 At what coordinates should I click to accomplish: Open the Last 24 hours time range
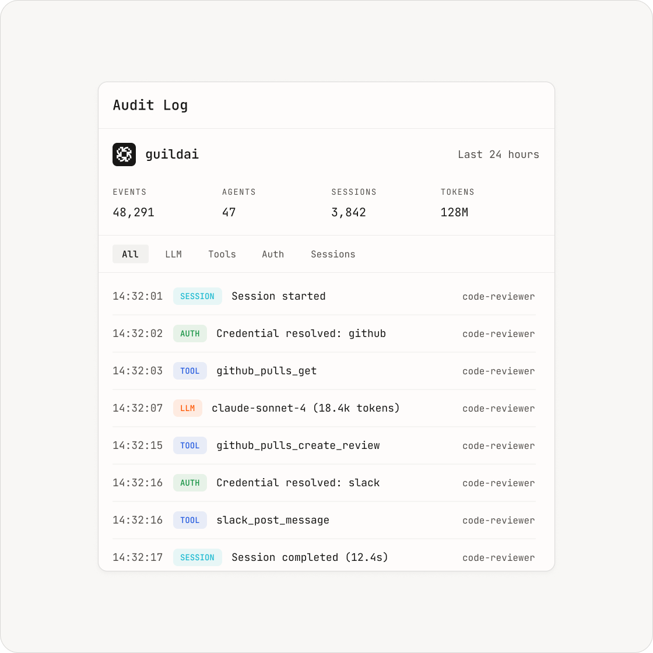tap(498, 155)
